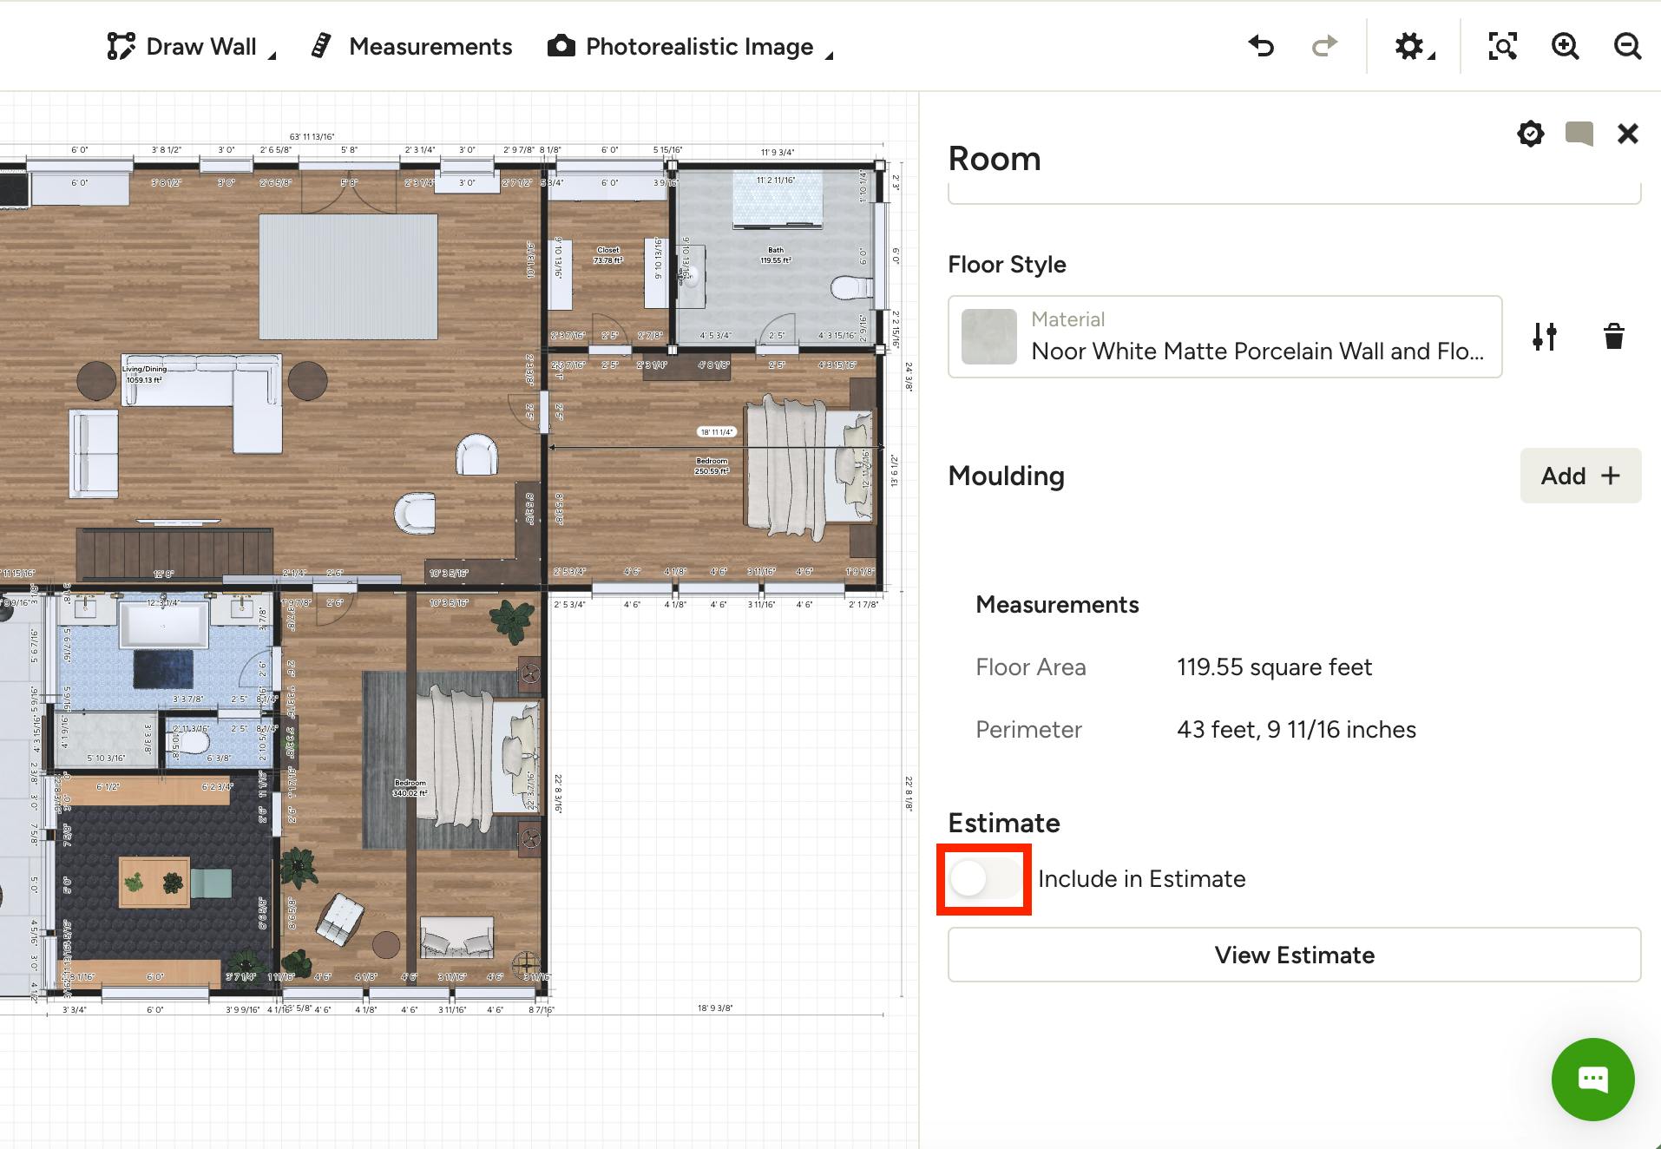Click the Floor Area value 119.55 square feet
This screenshot has width=1661, height=1149.
coord(1274,667)
